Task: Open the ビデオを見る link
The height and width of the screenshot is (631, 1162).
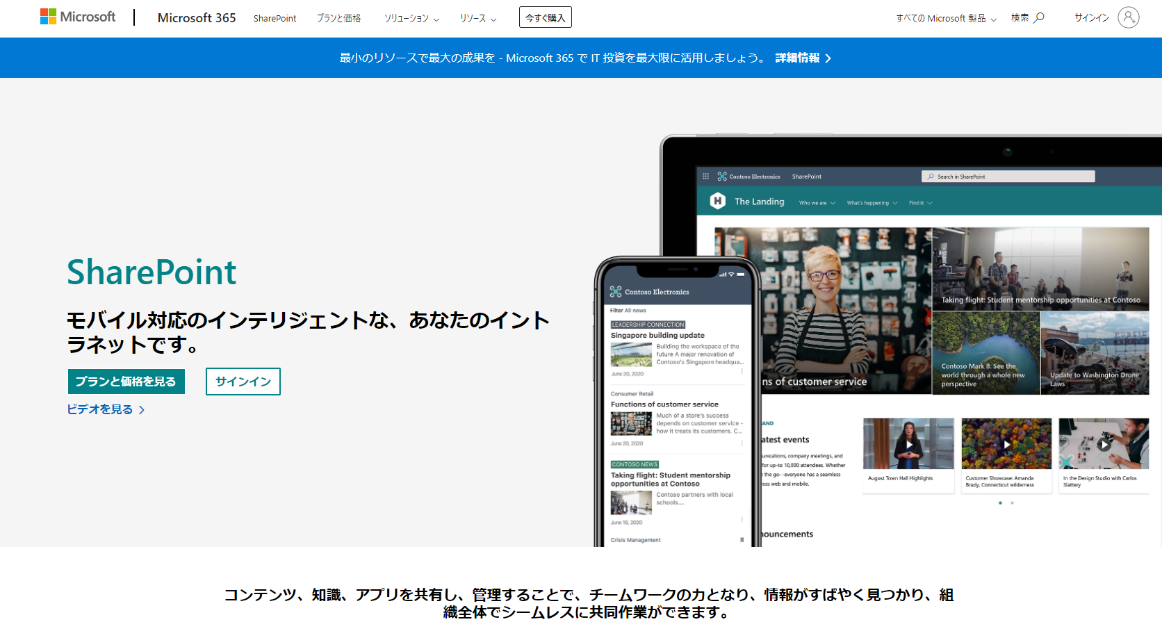Action: click(x=106, y=409)
